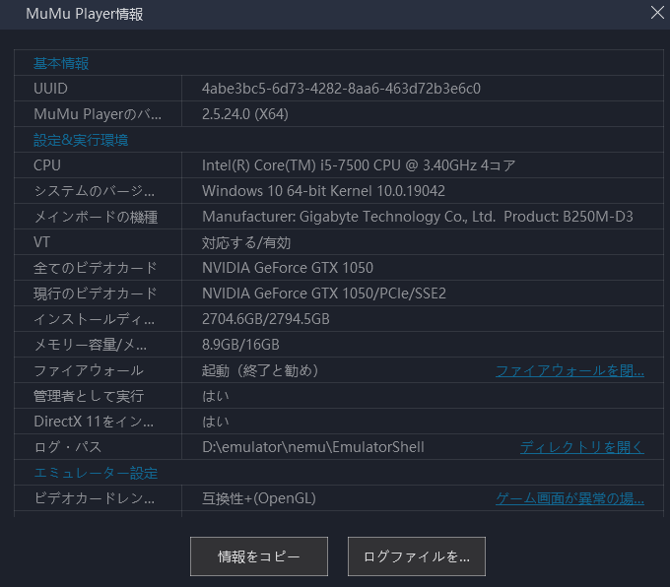This screenshot has height=587, width=670.
Task: Click the 管理者として実行 row label
Action: 88,396
